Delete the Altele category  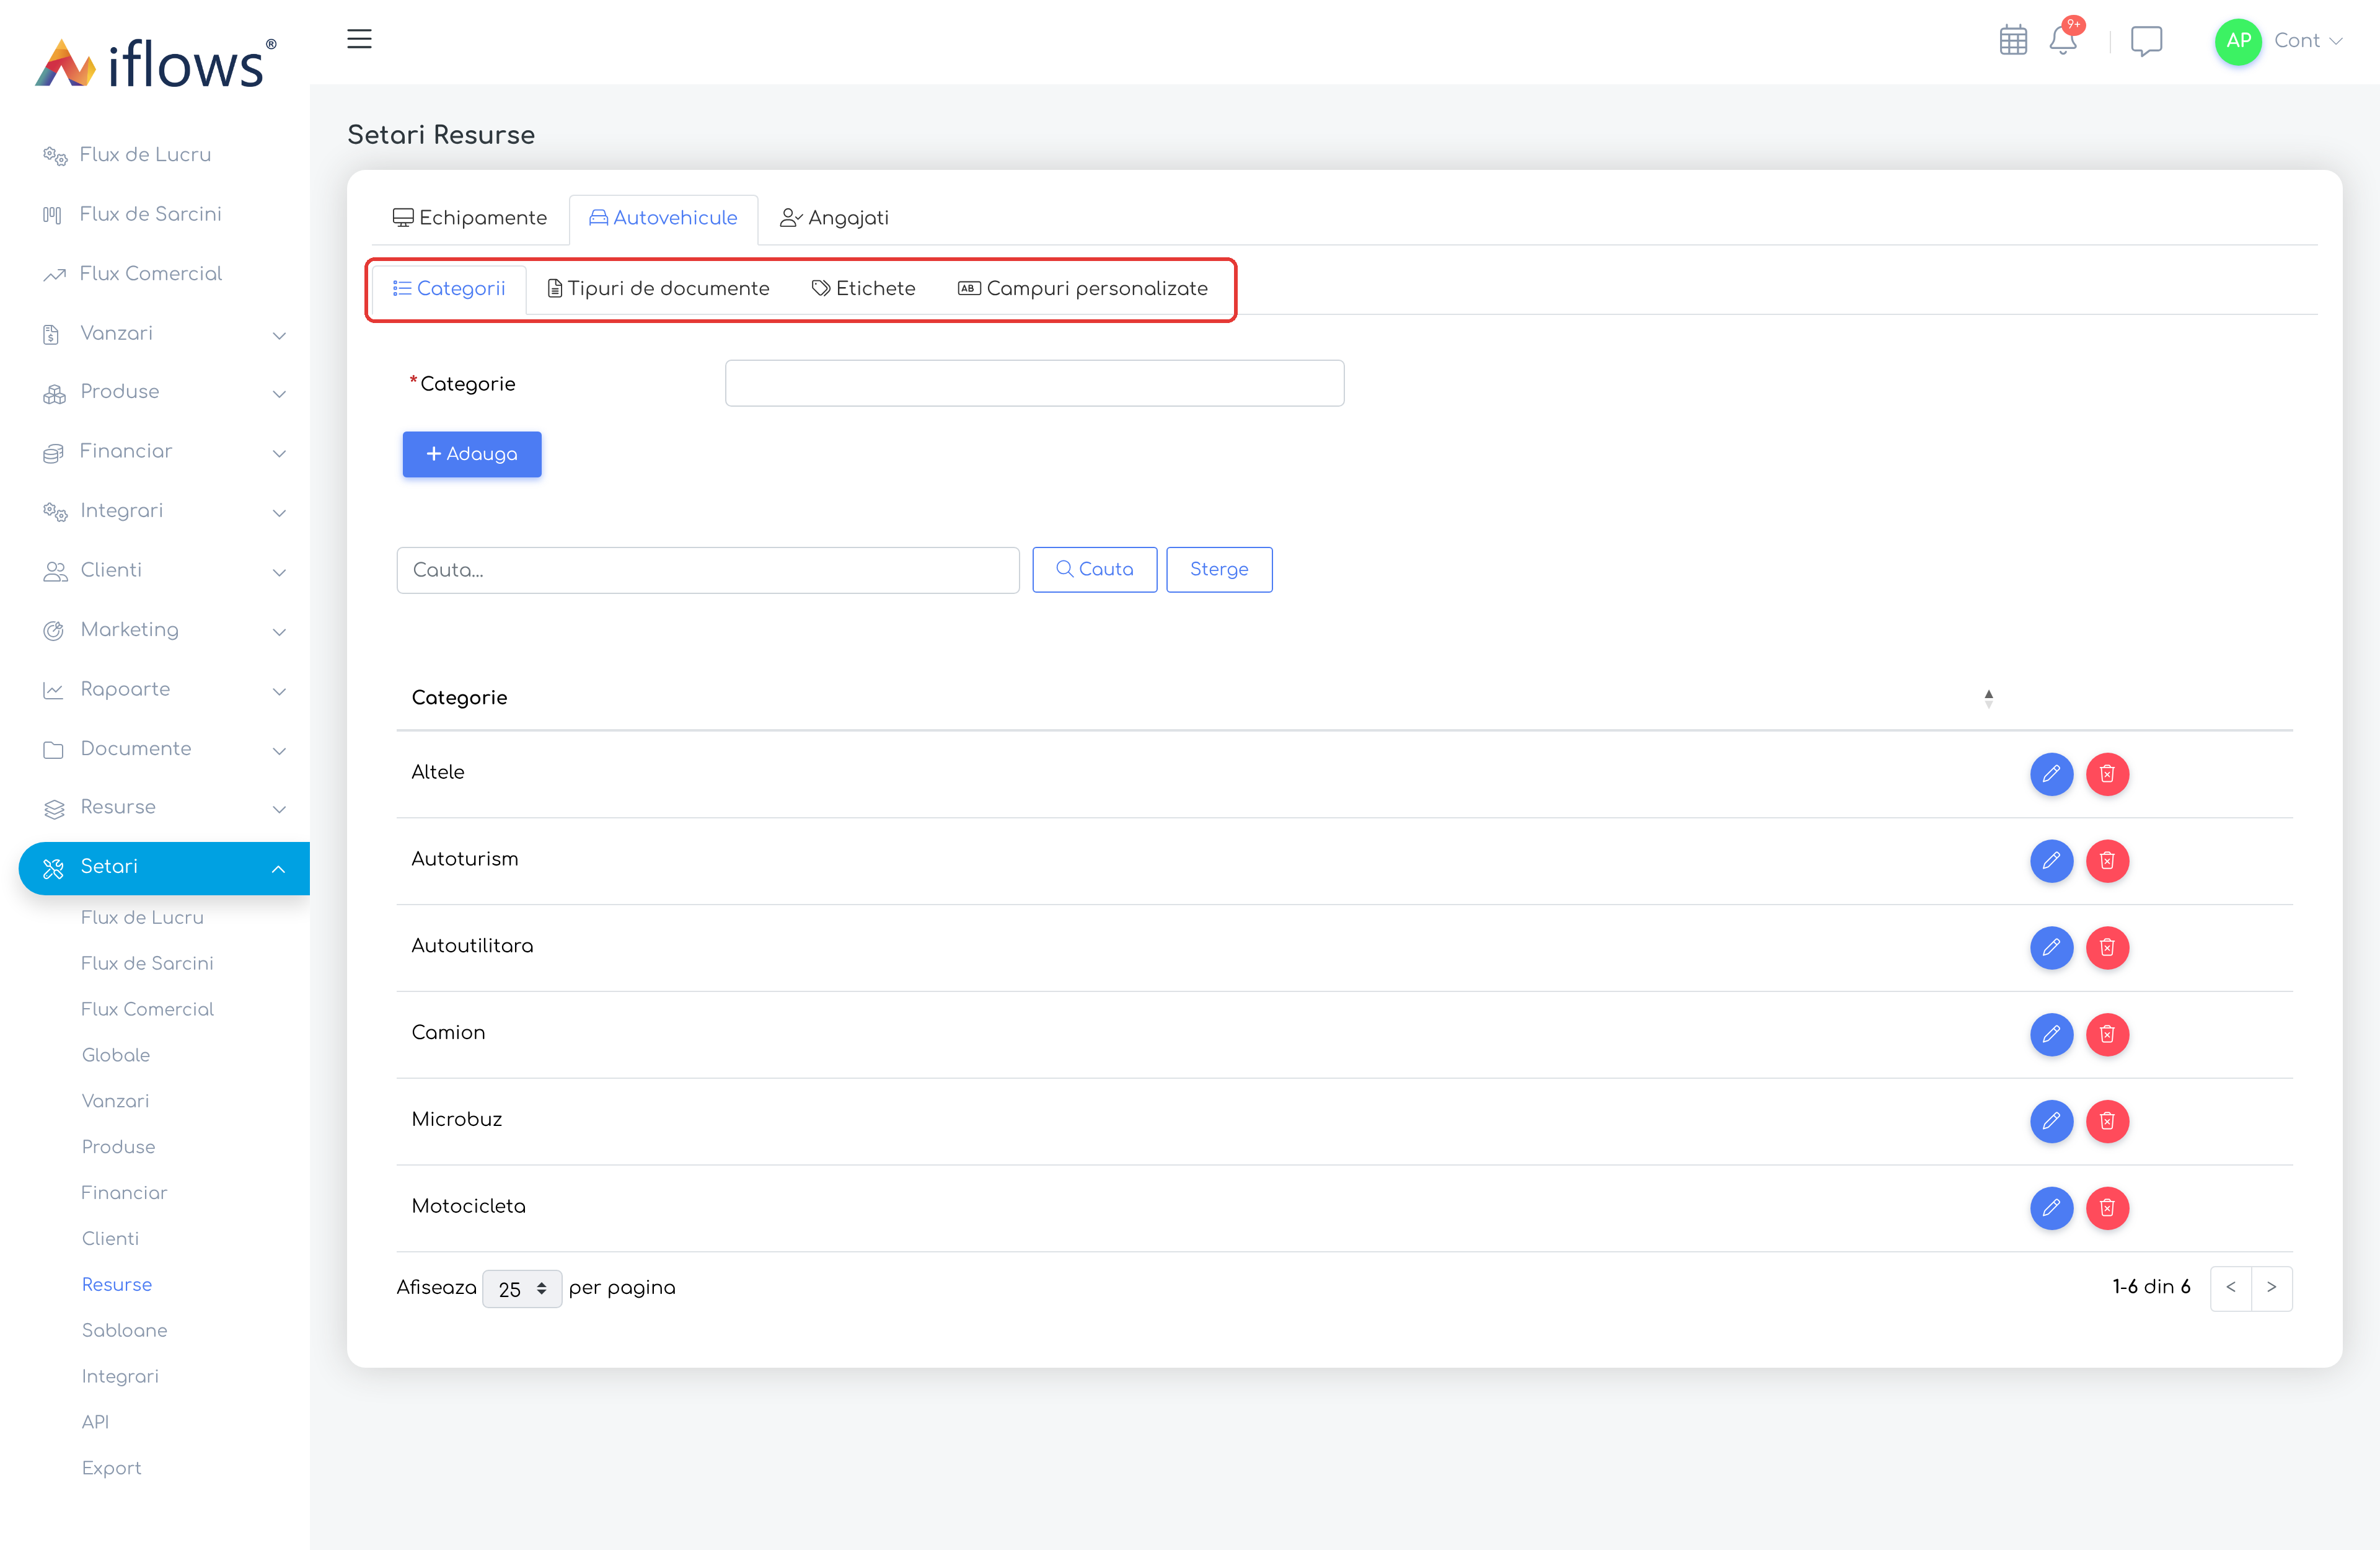(x=2107, y=774)
